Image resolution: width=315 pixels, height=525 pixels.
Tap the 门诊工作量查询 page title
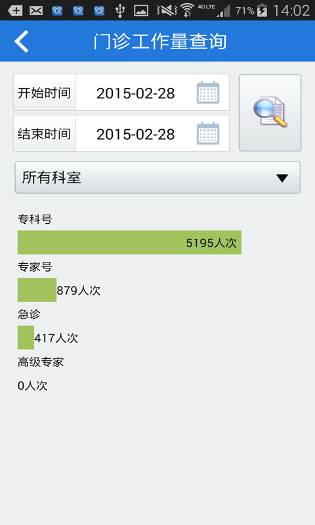point(160,41)
